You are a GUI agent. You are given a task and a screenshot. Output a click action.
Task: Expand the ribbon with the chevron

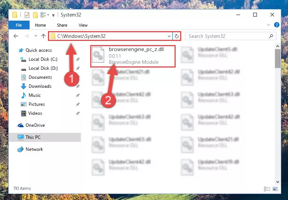pos(269,25)
